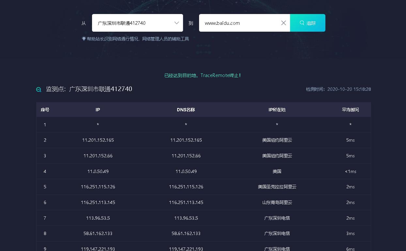The image size is (406, 251).
Task: Click the TraceRemote completion message
Action: 203,75
